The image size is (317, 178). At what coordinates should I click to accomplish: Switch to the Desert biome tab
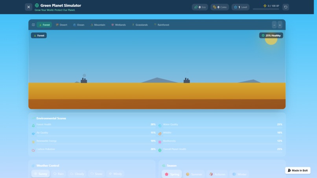61,25
